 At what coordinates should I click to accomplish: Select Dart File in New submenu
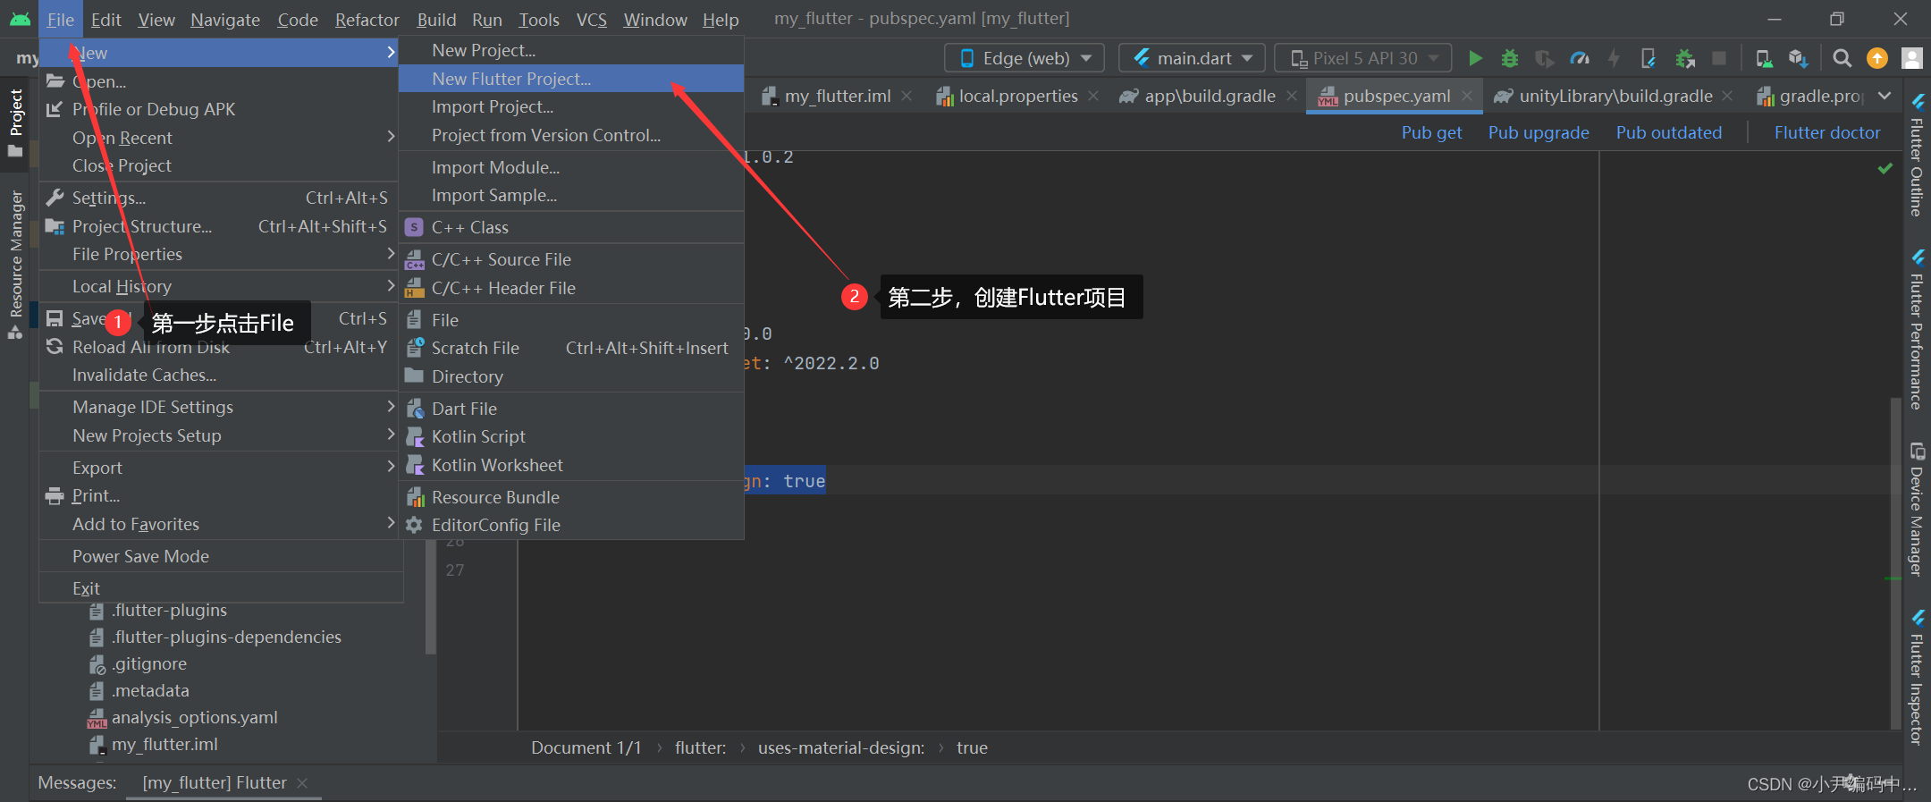tap(571, 409)
